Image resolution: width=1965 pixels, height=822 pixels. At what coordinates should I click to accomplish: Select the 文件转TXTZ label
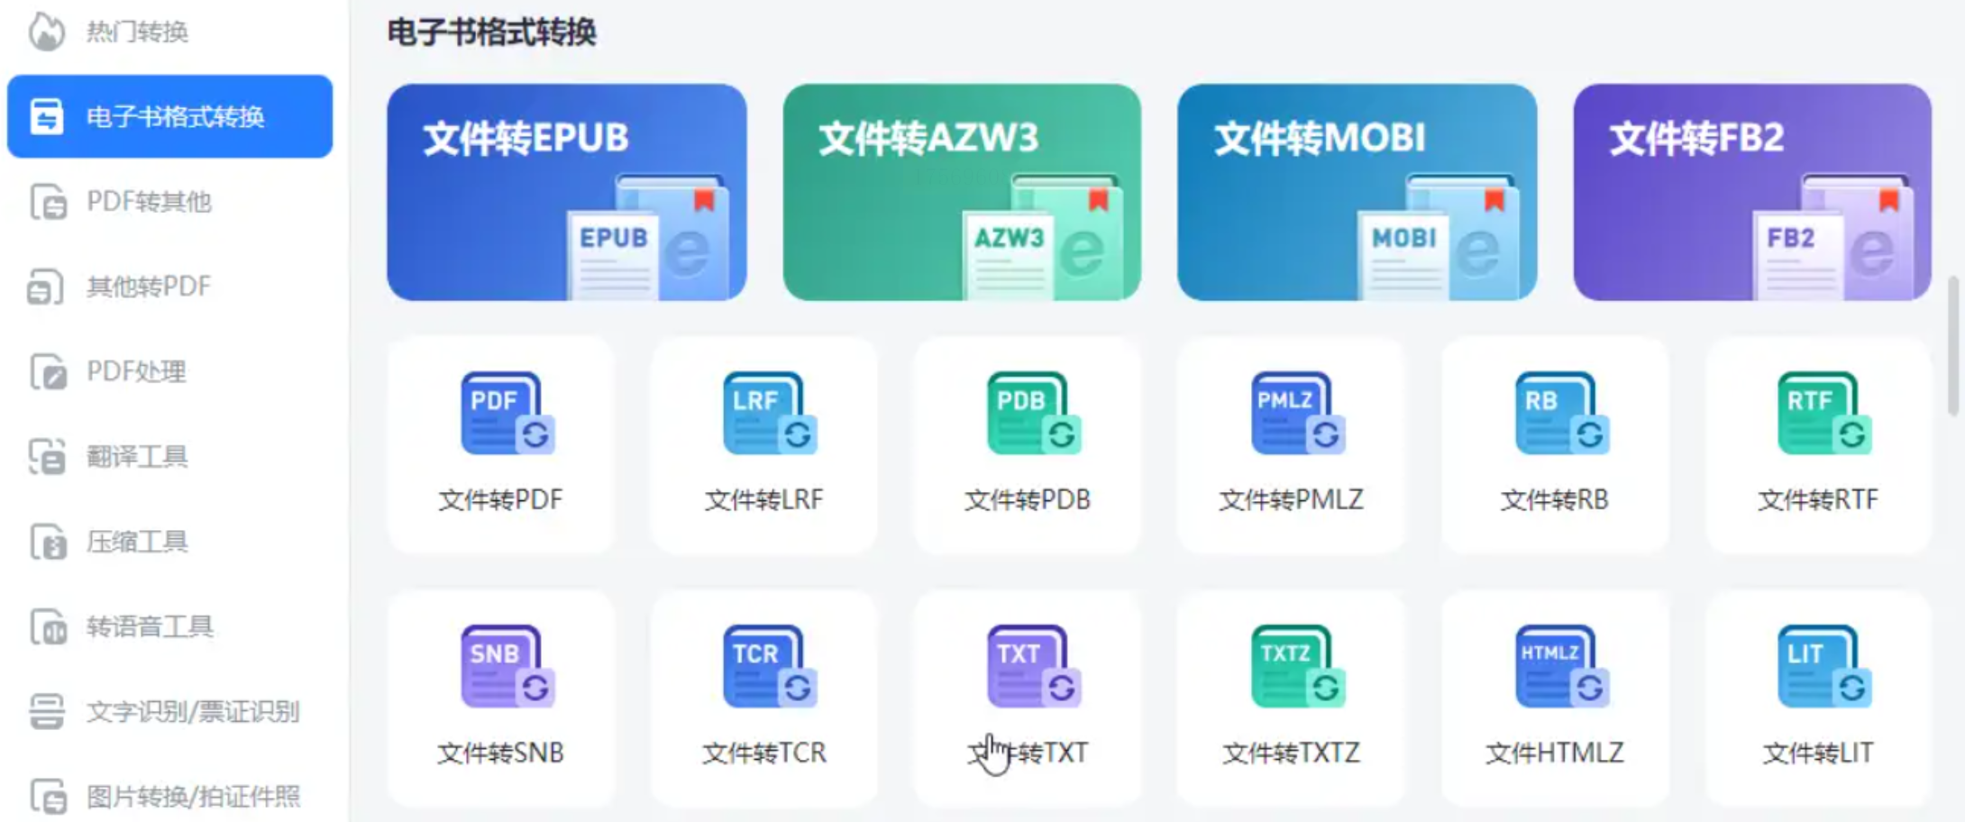tap(1291, 753)
